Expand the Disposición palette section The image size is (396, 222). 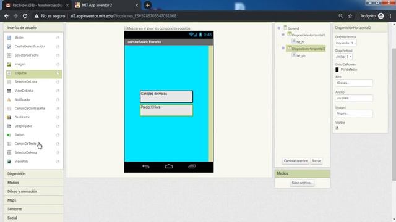pos(33,174)
